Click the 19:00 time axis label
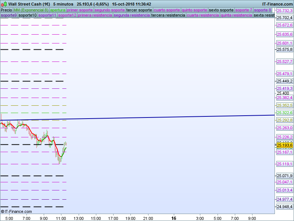 [130, 218]
